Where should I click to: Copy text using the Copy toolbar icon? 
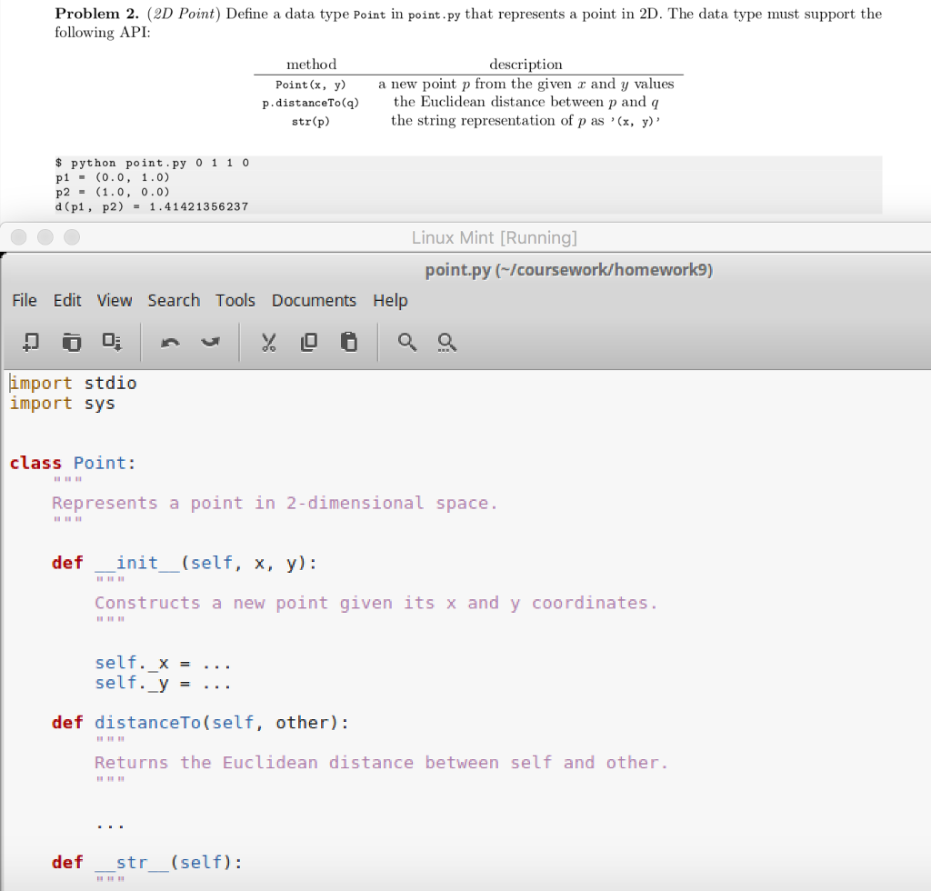(x=308, y=341)
